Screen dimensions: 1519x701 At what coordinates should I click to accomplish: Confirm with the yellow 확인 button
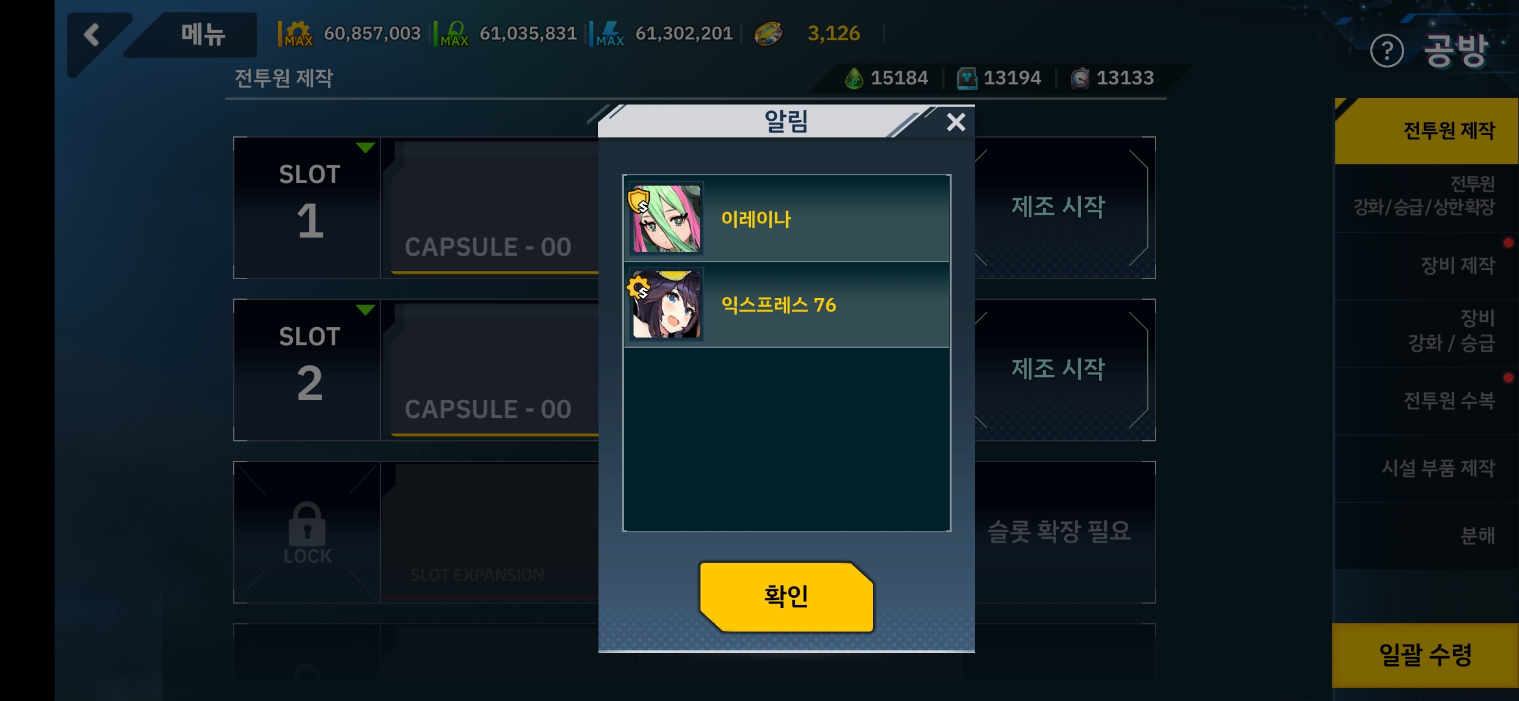pyautogui.click(x=786, y=596)
